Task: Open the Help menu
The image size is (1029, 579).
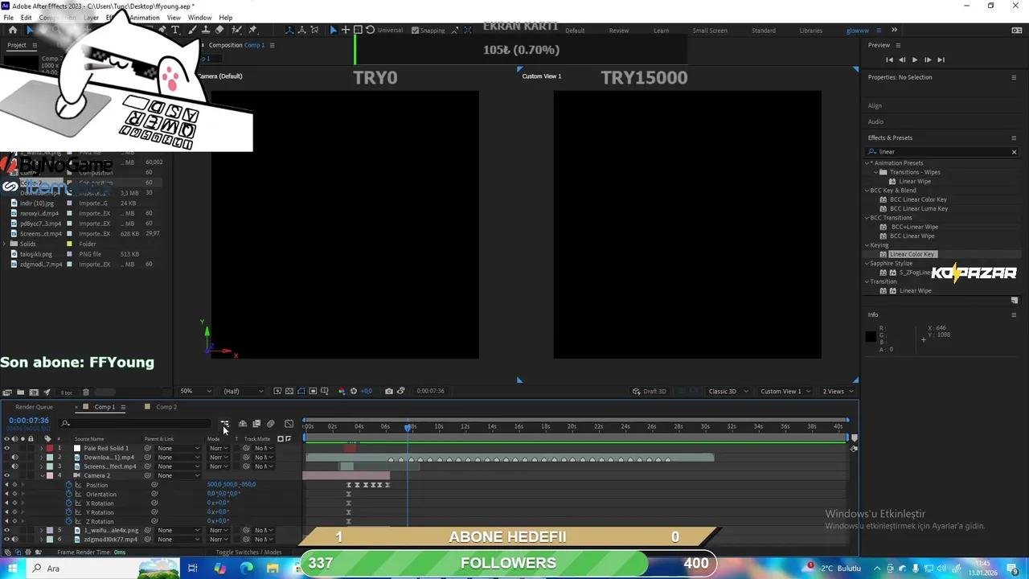Action: (x=226, y=18)
